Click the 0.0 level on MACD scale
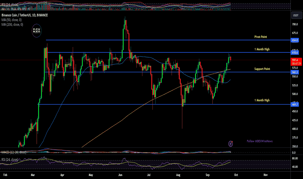Viewport: 303px width, 179px height. 294,153
